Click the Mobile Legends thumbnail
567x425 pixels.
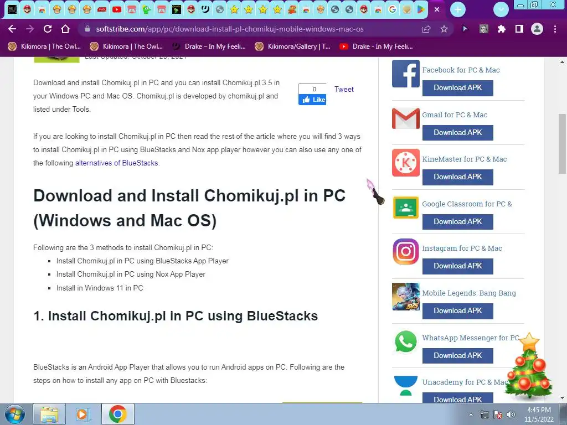tap(406, 297)
